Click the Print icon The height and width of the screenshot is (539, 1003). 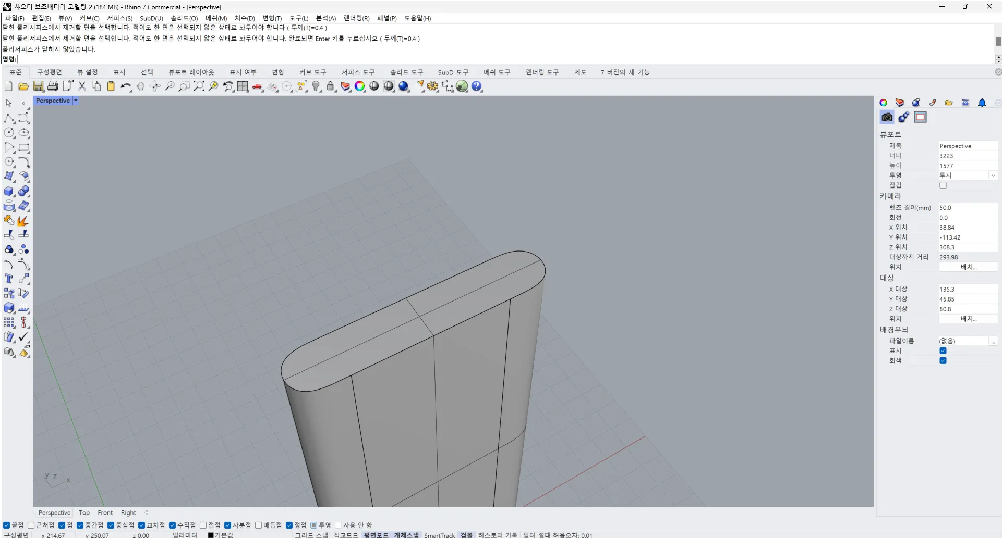[x=53, y=86]
